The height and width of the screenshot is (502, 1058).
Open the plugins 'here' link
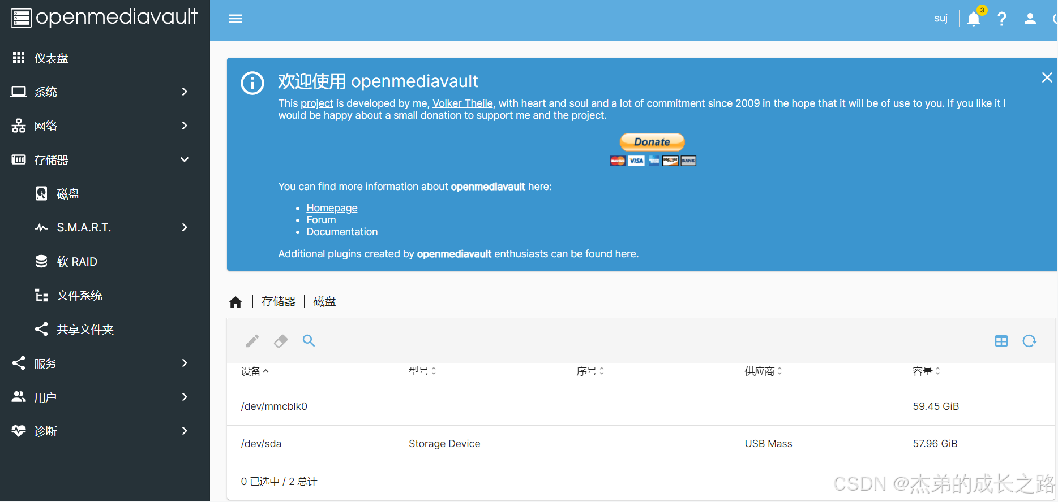(x=626, y=254)
